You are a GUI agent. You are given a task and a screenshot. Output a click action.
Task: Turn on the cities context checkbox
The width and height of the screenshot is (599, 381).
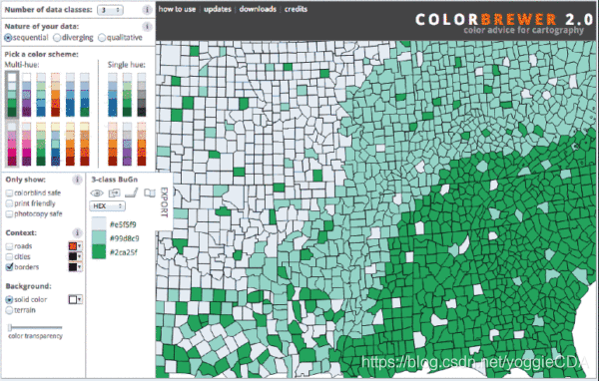coord(9,256)
